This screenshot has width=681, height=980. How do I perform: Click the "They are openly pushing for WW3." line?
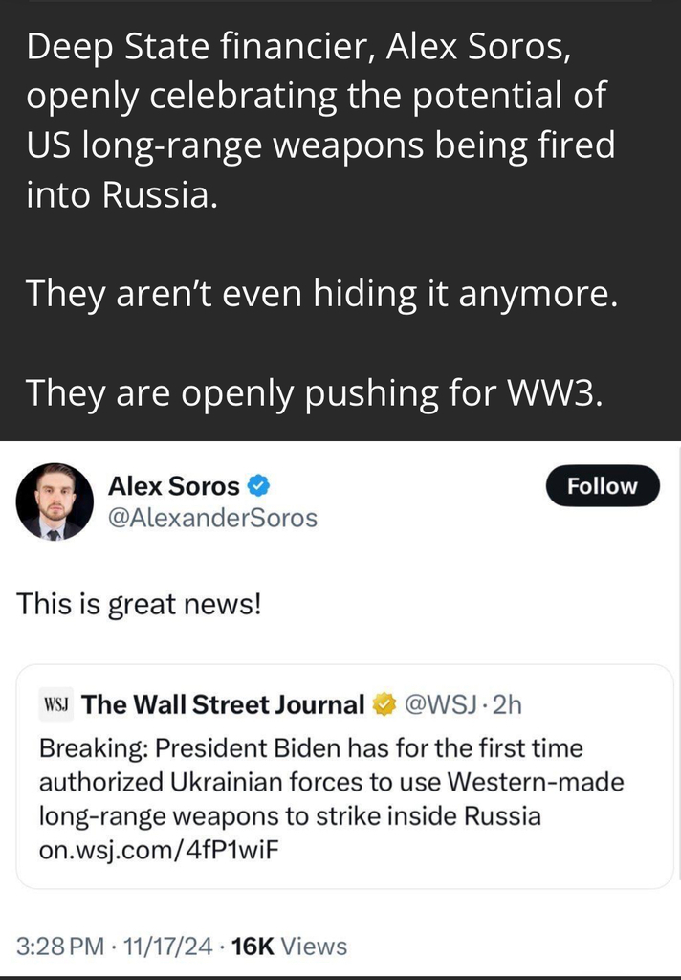tap(314, 390)
